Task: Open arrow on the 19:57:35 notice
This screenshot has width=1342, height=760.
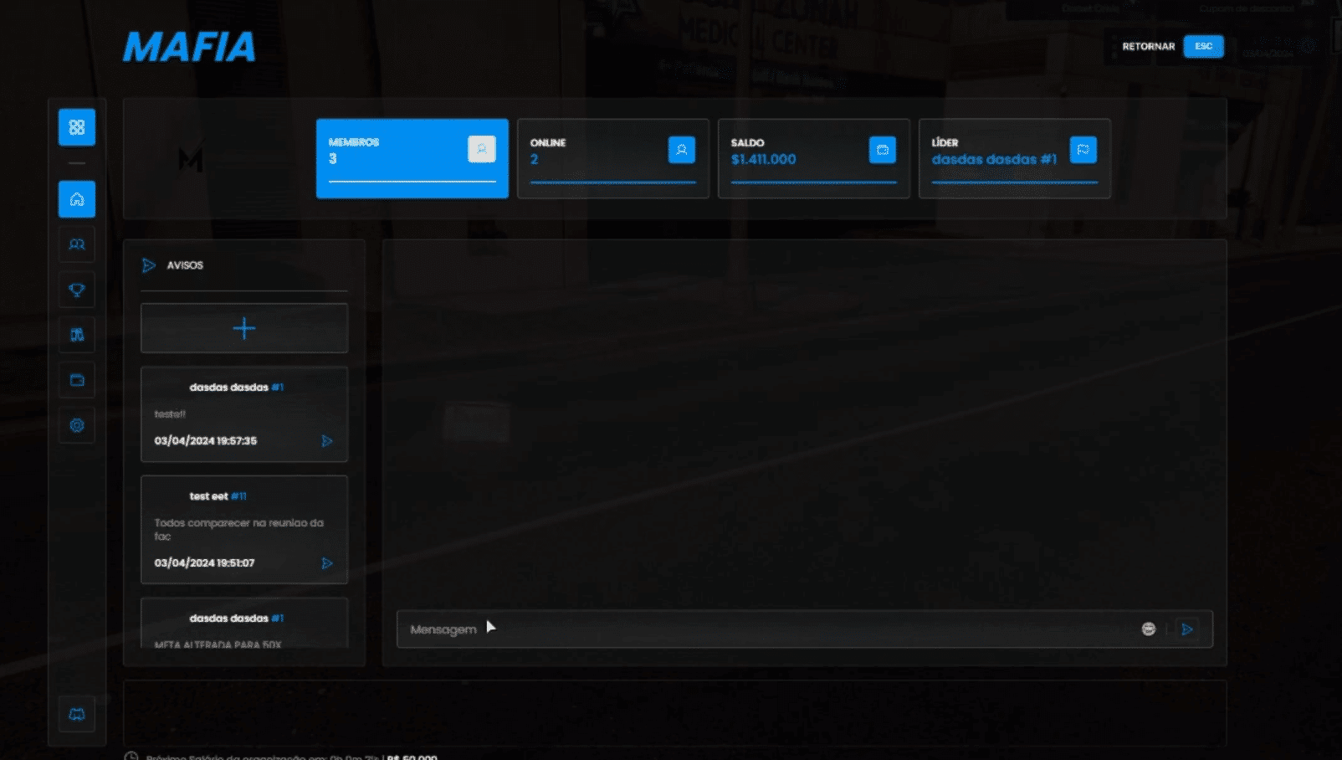Action: [x=327, y=441]
